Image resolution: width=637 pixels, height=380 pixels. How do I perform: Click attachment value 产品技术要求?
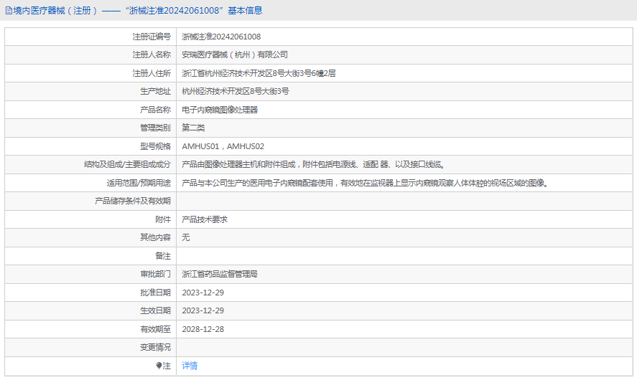coord(205,219)
